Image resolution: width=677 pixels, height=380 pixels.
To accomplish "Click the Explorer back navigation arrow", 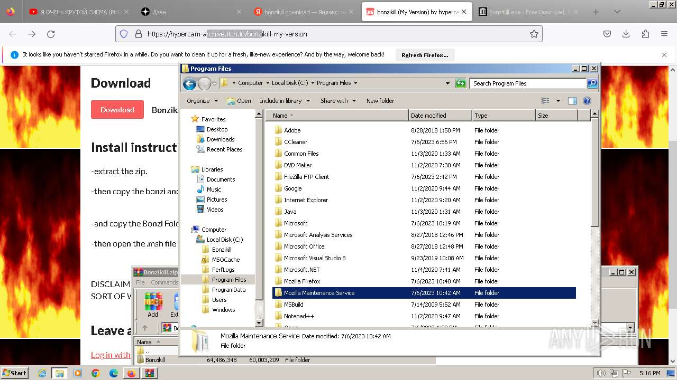I will click(x=189, y=83).
